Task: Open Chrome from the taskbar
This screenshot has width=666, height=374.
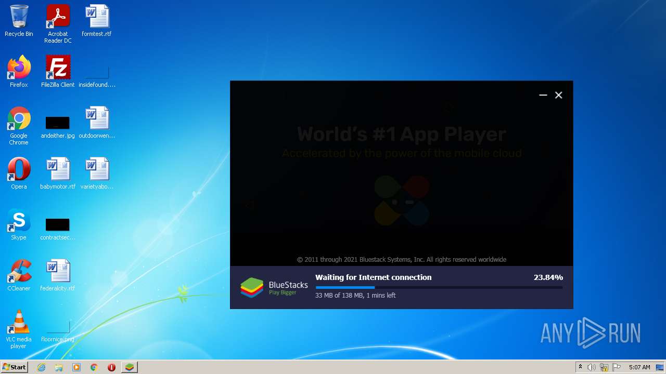Action: coord(94,367)
